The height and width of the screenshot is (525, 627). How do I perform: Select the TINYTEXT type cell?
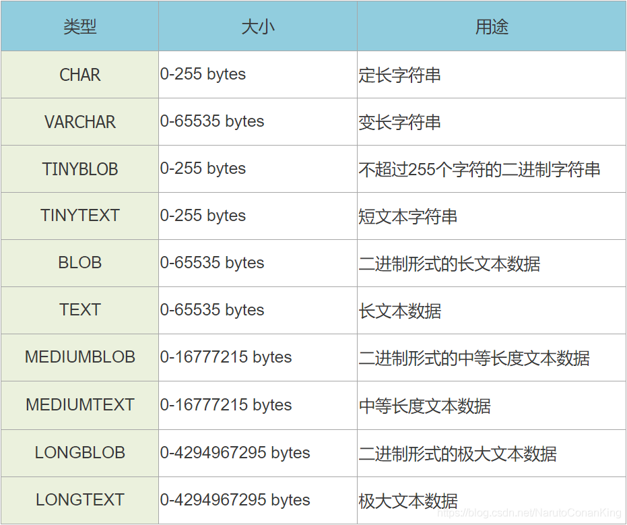tap(80, 216)
